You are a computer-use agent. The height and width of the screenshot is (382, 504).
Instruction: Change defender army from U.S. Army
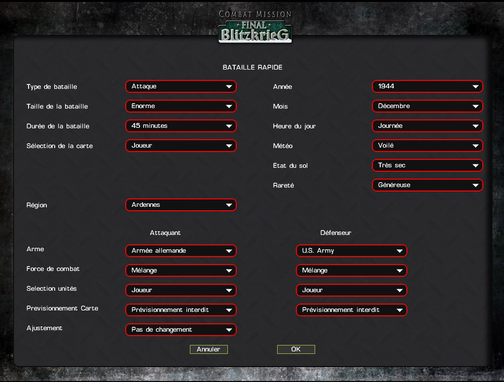352,251
